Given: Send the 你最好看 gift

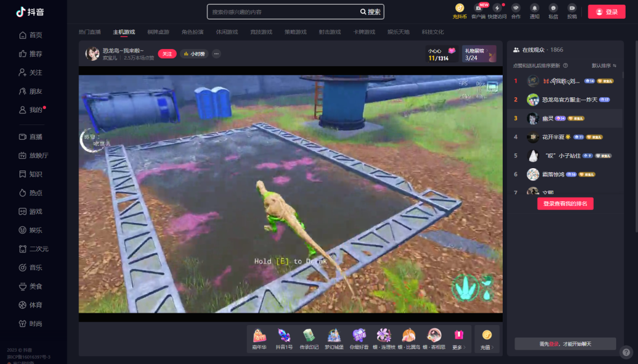Looking at the screenshot, I should 359,339.
